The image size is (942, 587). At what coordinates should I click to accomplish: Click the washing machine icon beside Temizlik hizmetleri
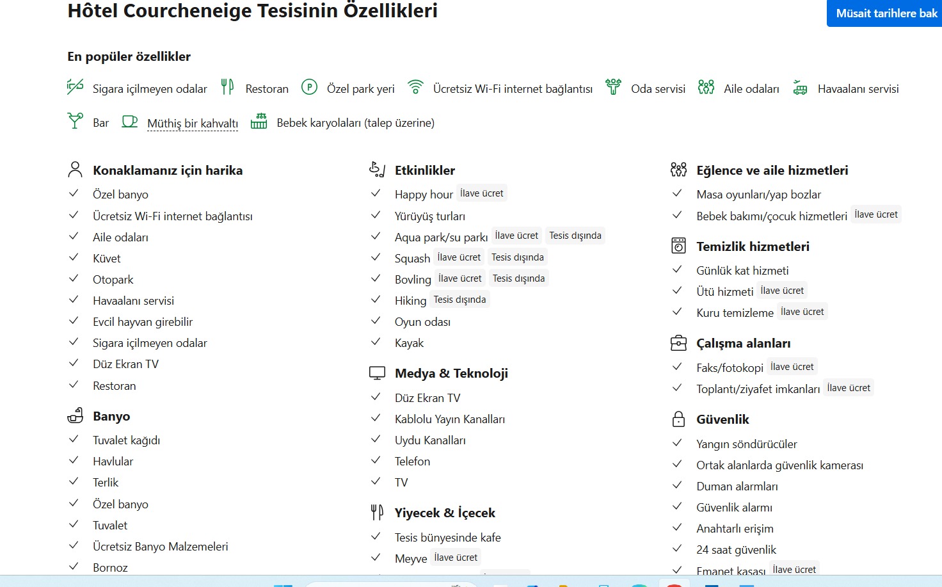pos(678,246)
